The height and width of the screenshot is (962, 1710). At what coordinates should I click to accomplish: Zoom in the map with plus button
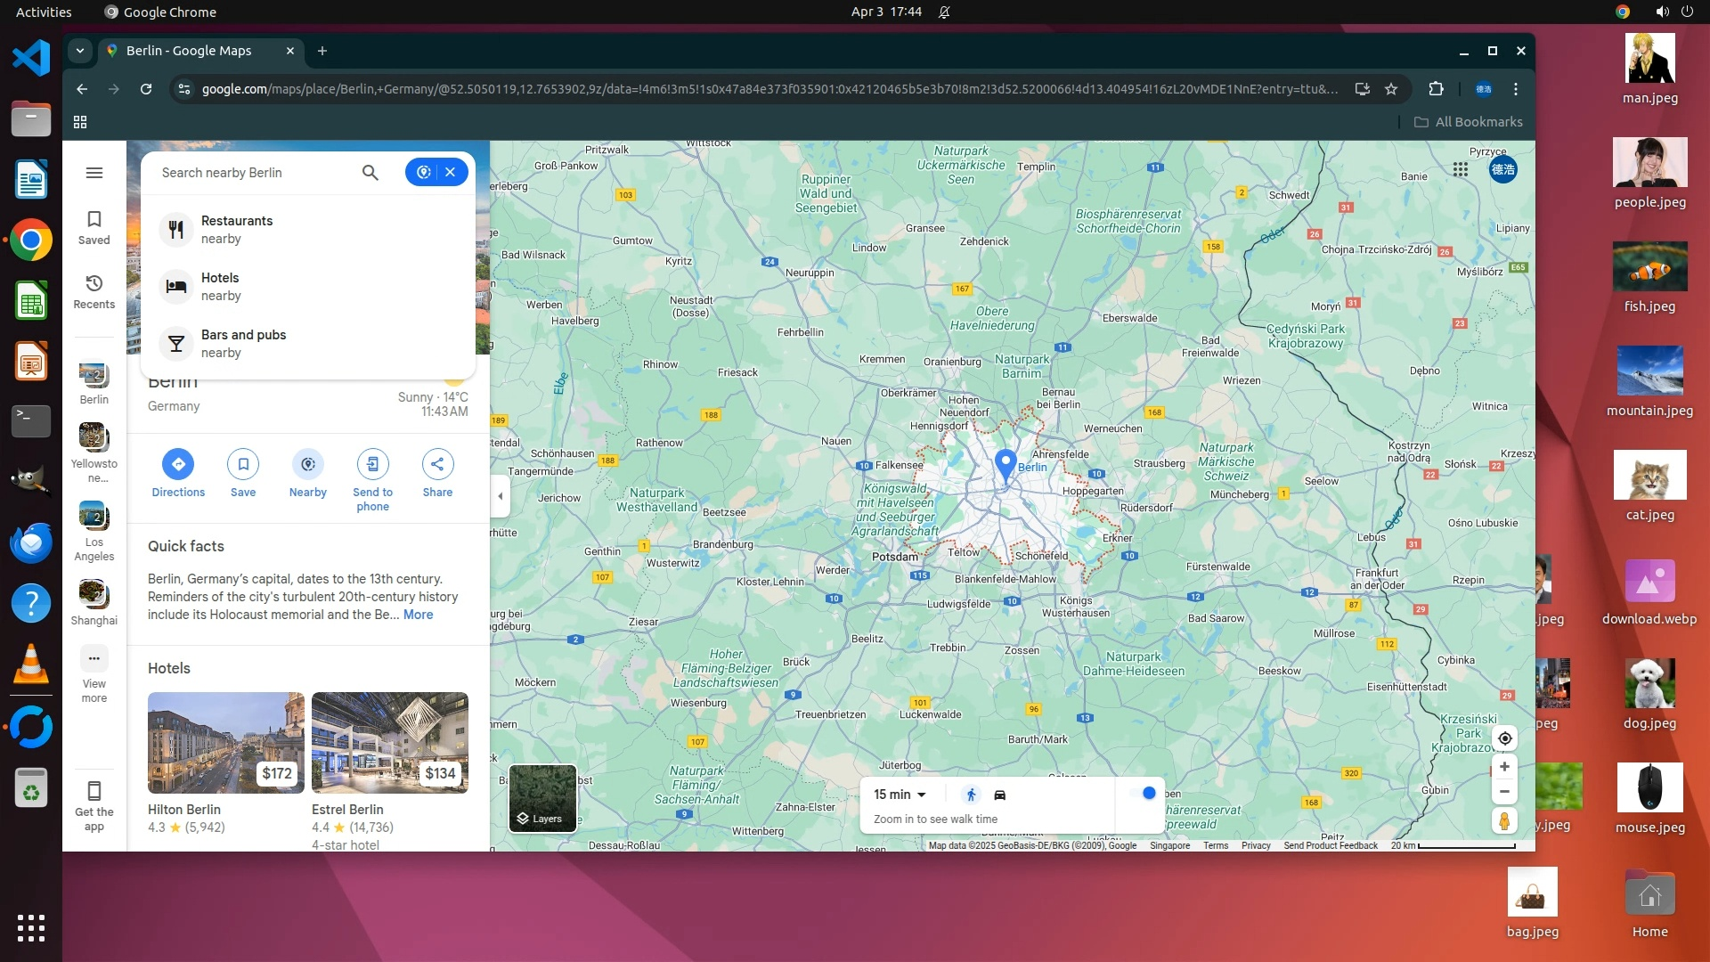coord(1504,767)
